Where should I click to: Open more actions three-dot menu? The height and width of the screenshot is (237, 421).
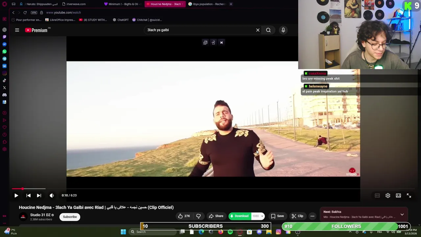click(312, 216)
